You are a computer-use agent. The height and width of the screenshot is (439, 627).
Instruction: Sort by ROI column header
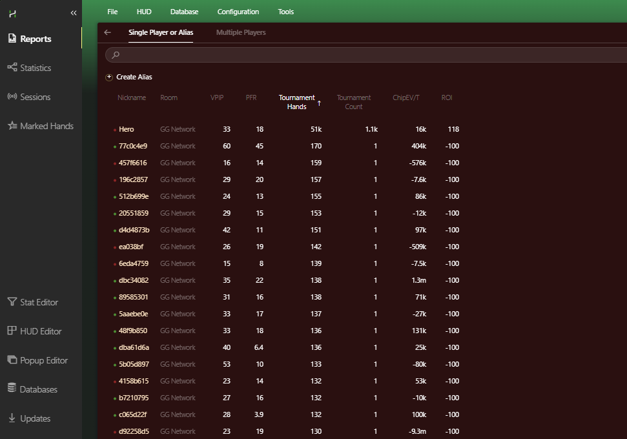click(447, 97)
